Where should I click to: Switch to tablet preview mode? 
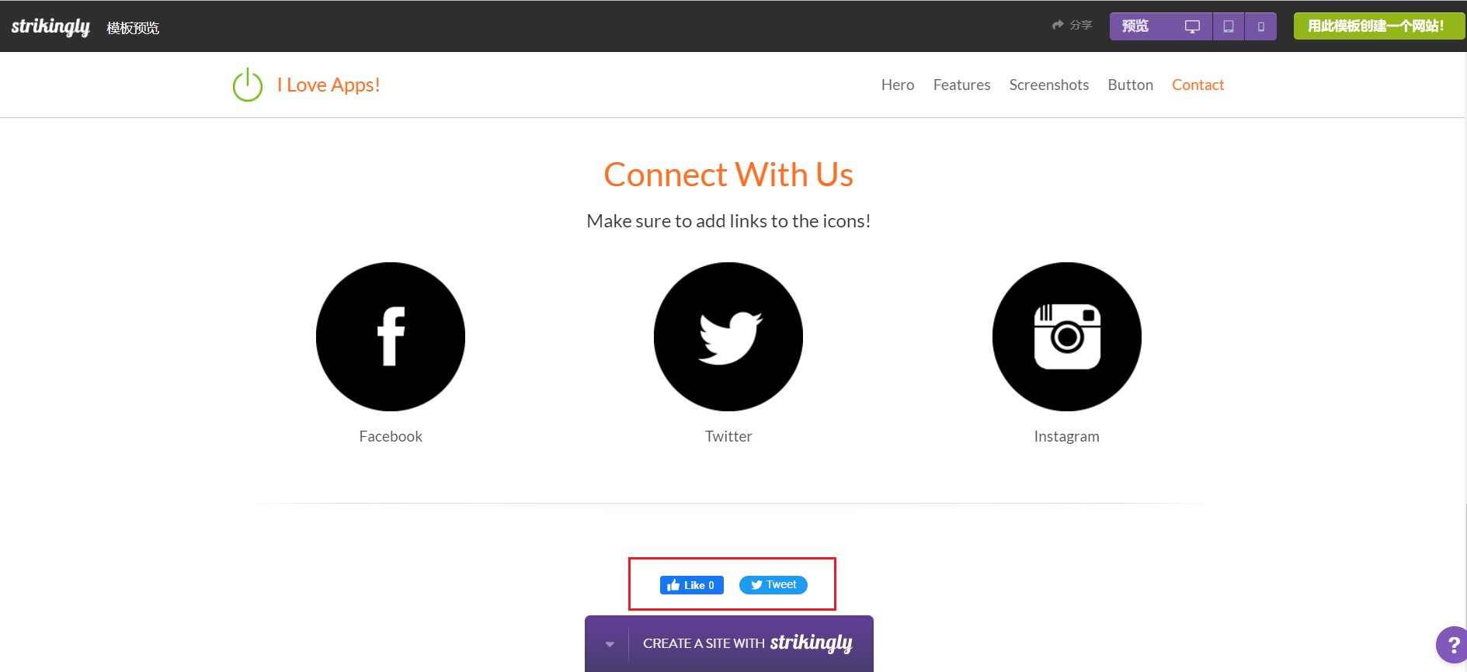click(1229, 26)
